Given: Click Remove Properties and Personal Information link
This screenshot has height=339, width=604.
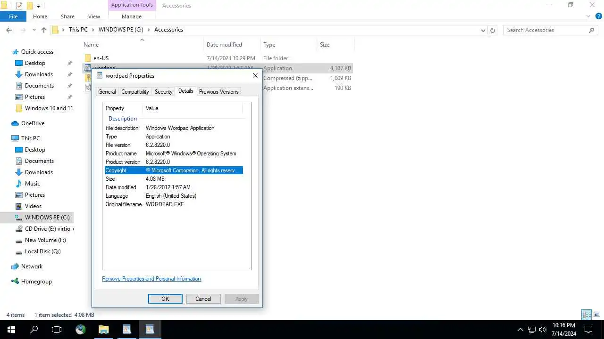Looking at the screenshot, I should [x=151, y=279].
